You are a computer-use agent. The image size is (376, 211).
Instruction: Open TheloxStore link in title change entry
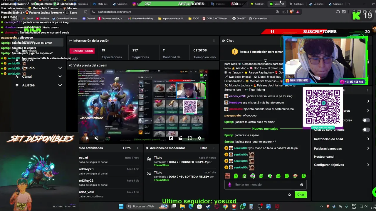161,165
